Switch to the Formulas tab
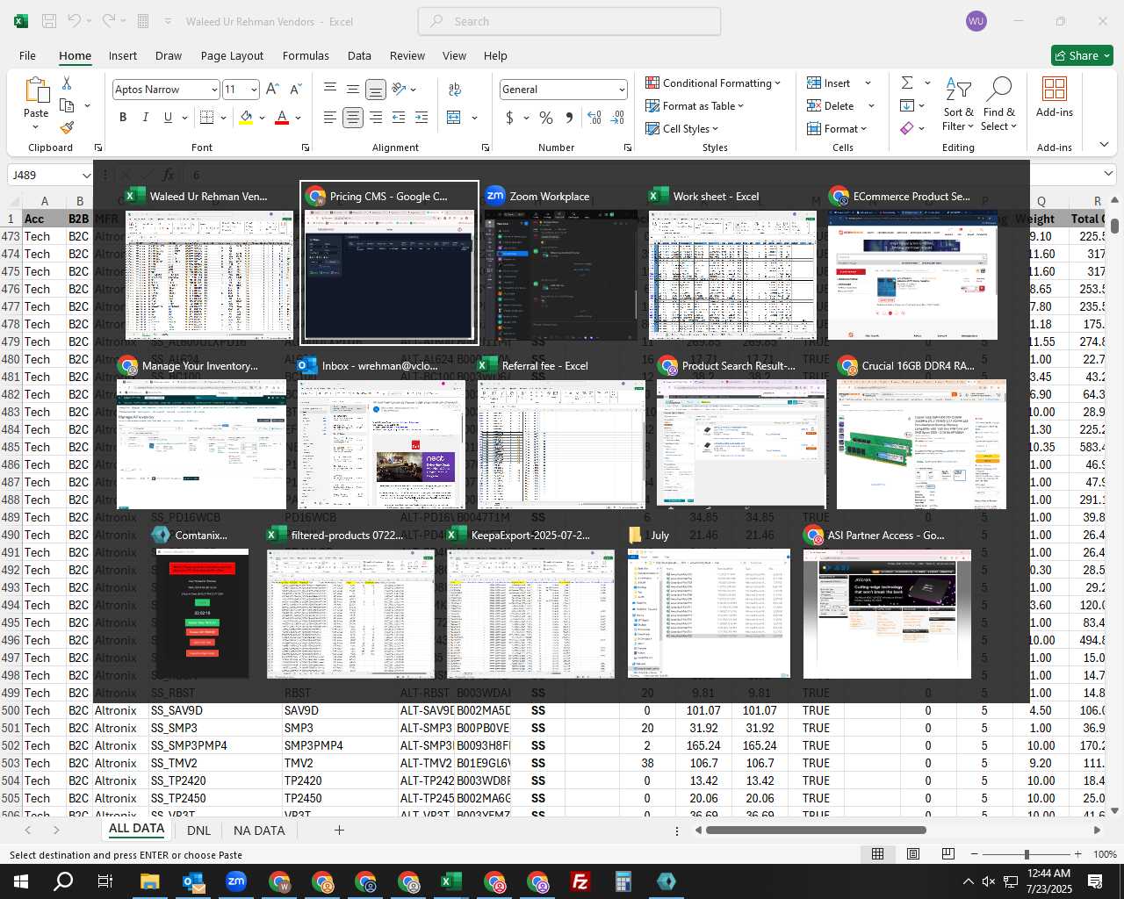 [x=306, y=55]
